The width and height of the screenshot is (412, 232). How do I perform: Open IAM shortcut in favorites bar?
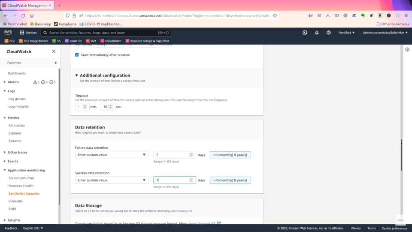point(91,41)
